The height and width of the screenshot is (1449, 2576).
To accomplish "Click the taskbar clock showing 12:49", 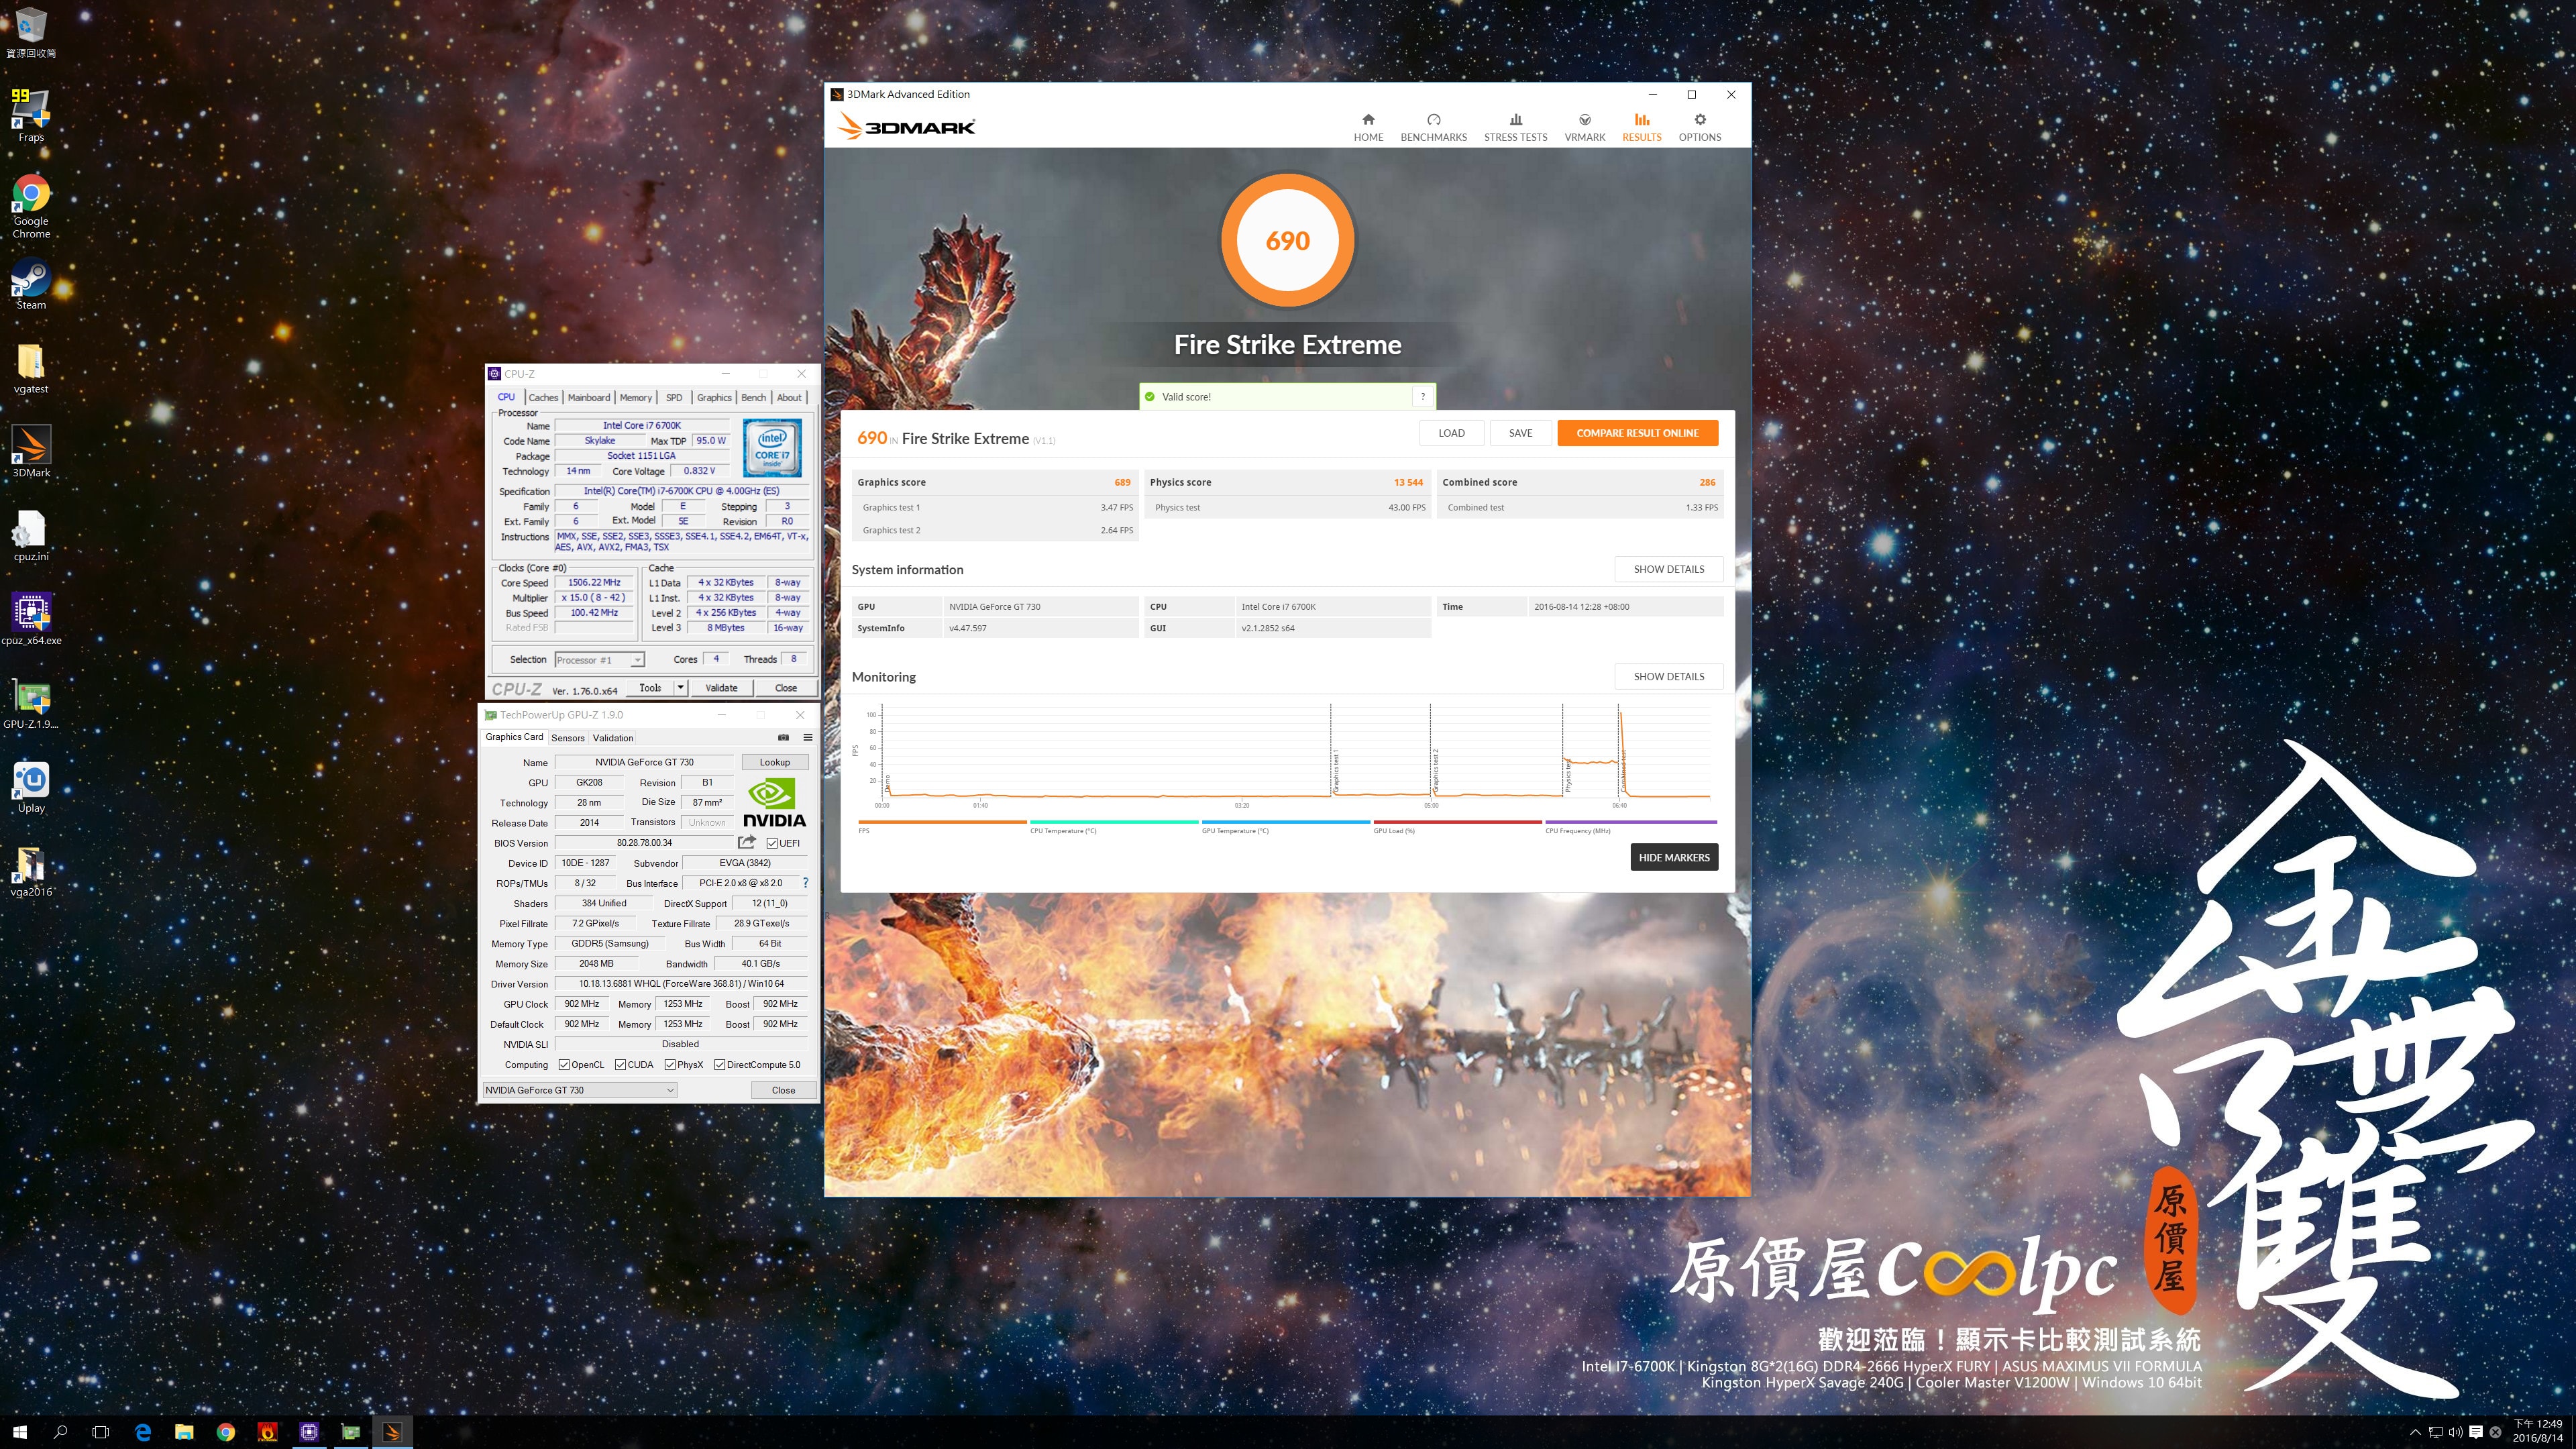I will click(2538, 1431).
